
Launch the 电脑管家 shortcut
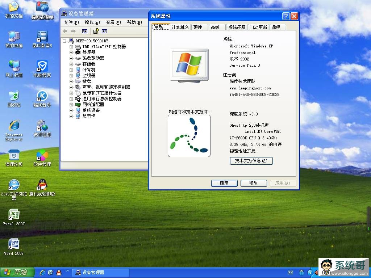click(x=42, y=69)
